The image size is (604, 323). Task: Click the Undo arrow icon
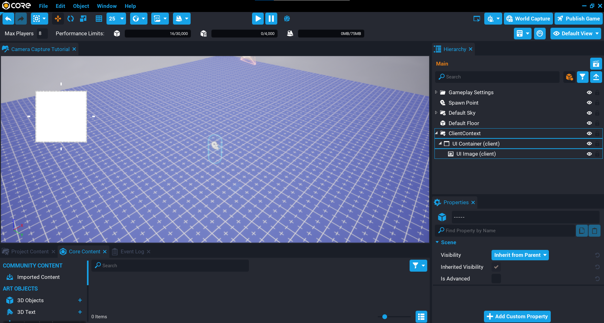8,19
